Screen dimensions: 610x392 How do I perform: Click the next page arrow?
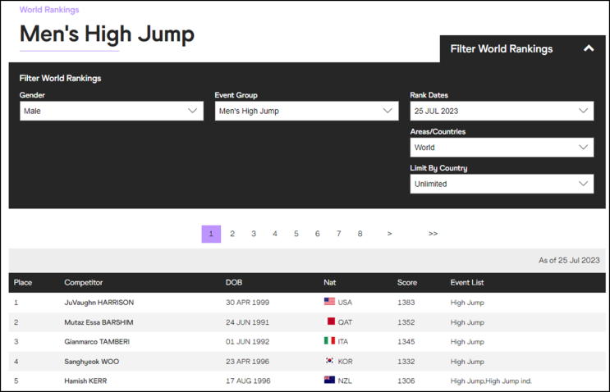(x=389, y=234)
